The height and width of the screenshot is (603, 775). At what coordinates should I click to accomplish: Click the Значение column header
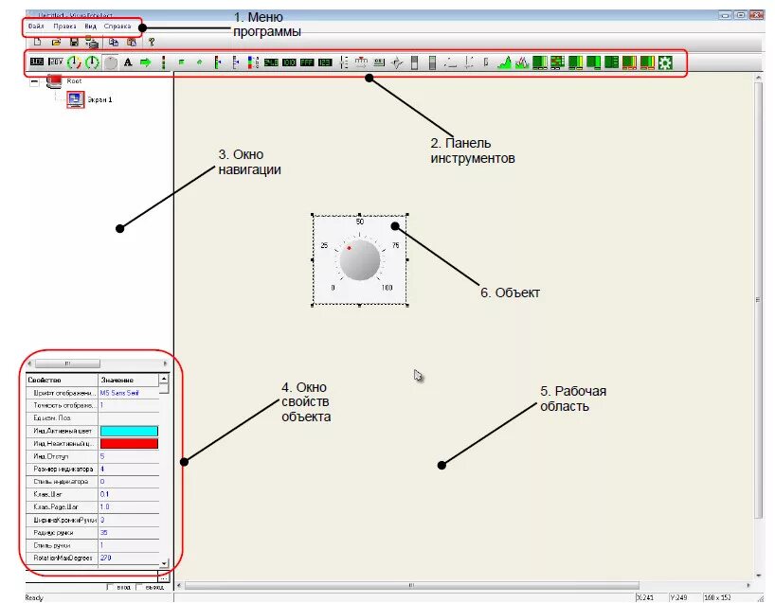(129, 380)
